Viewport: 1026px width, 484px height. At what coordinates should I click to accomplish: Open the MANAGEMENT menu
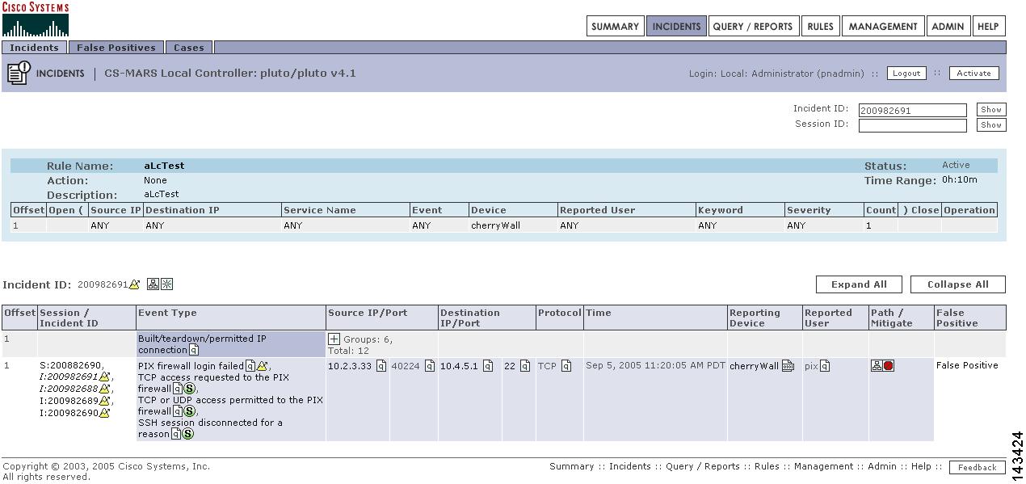click(883, 26)
